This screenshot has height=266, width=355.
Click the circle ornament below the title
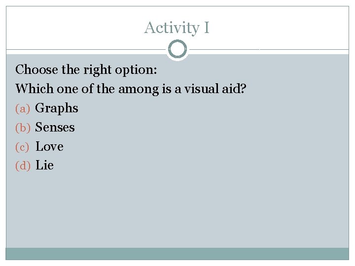[x=177, y=49]
